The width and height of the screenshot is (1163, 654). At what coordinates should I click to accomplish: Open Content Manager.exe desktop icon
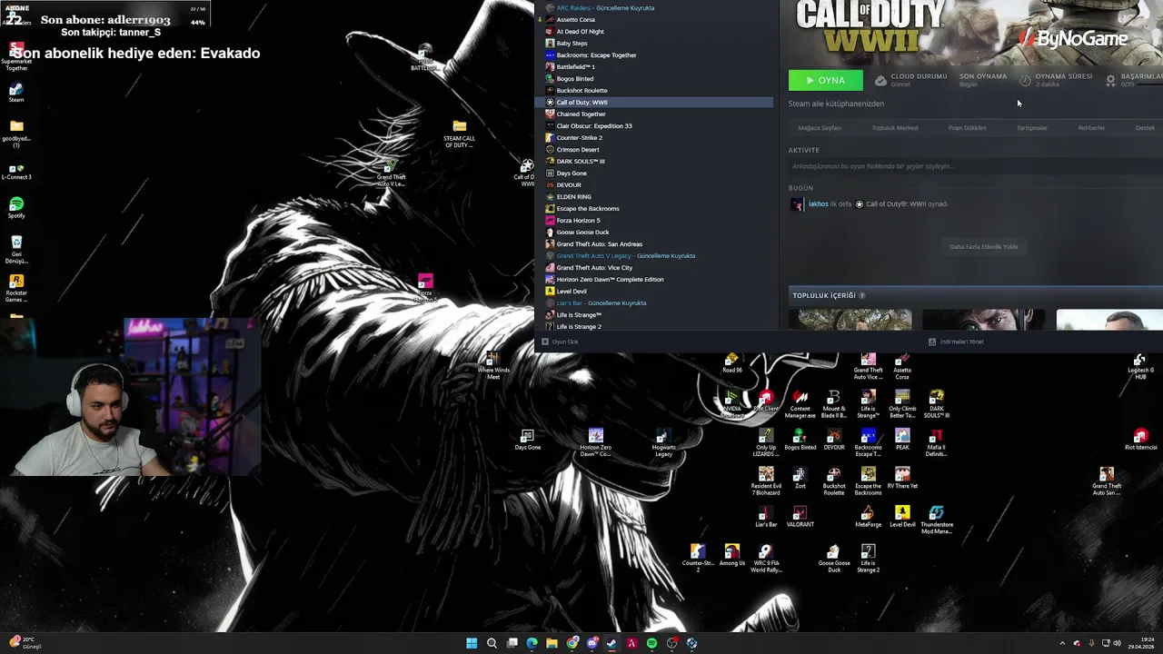point(800,404)
